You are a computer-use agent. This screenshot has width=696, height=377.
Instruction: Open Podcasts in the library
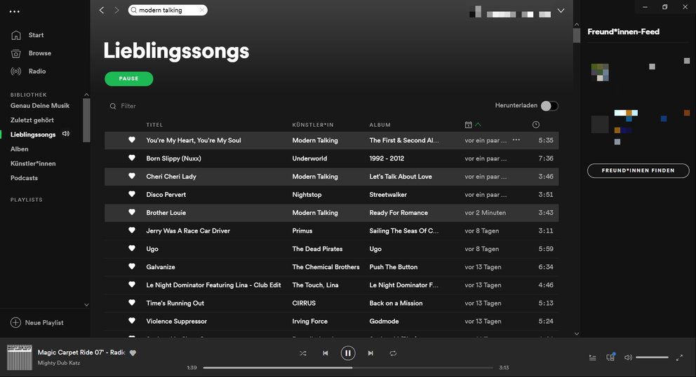coord(24,178)
